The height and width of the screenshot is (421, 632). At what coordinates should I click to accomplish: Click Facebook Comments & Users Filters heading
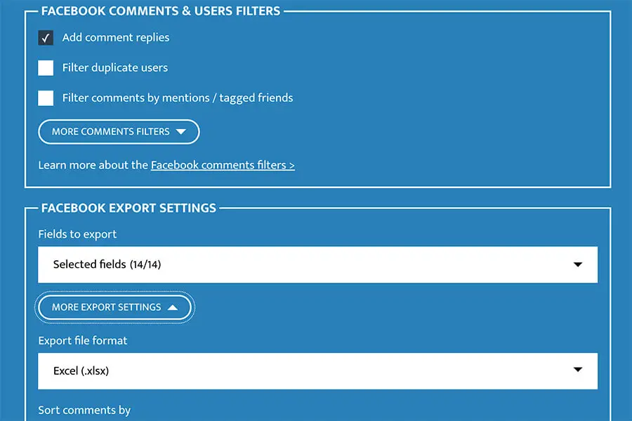coord(160,11)
